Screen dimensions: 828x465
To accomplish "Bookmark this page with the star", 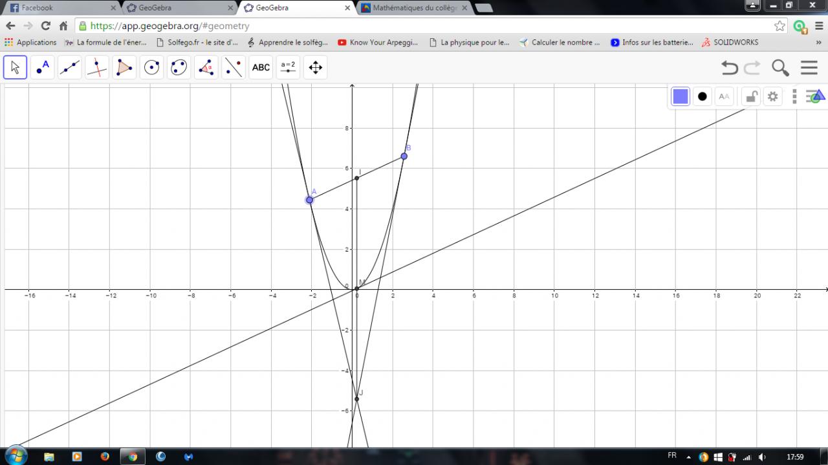I will 779,26.
